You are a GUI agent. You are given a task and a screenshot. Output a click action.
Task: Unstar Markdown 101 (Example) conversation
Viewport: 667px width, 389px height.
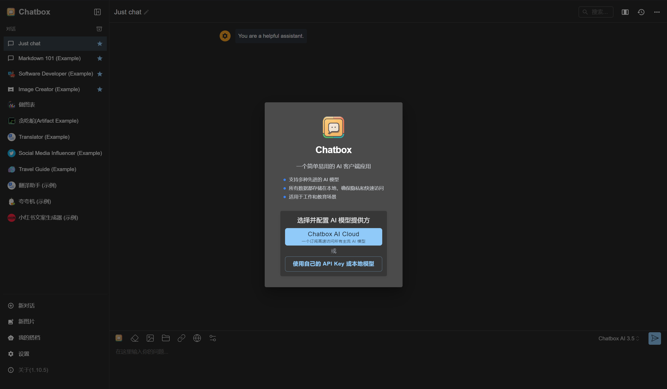100,58
